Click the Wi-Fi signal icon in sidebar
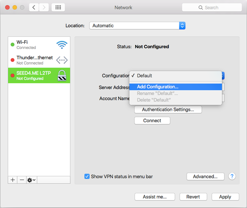This screenshot has height=208, width=247. (x=62, y=45)
